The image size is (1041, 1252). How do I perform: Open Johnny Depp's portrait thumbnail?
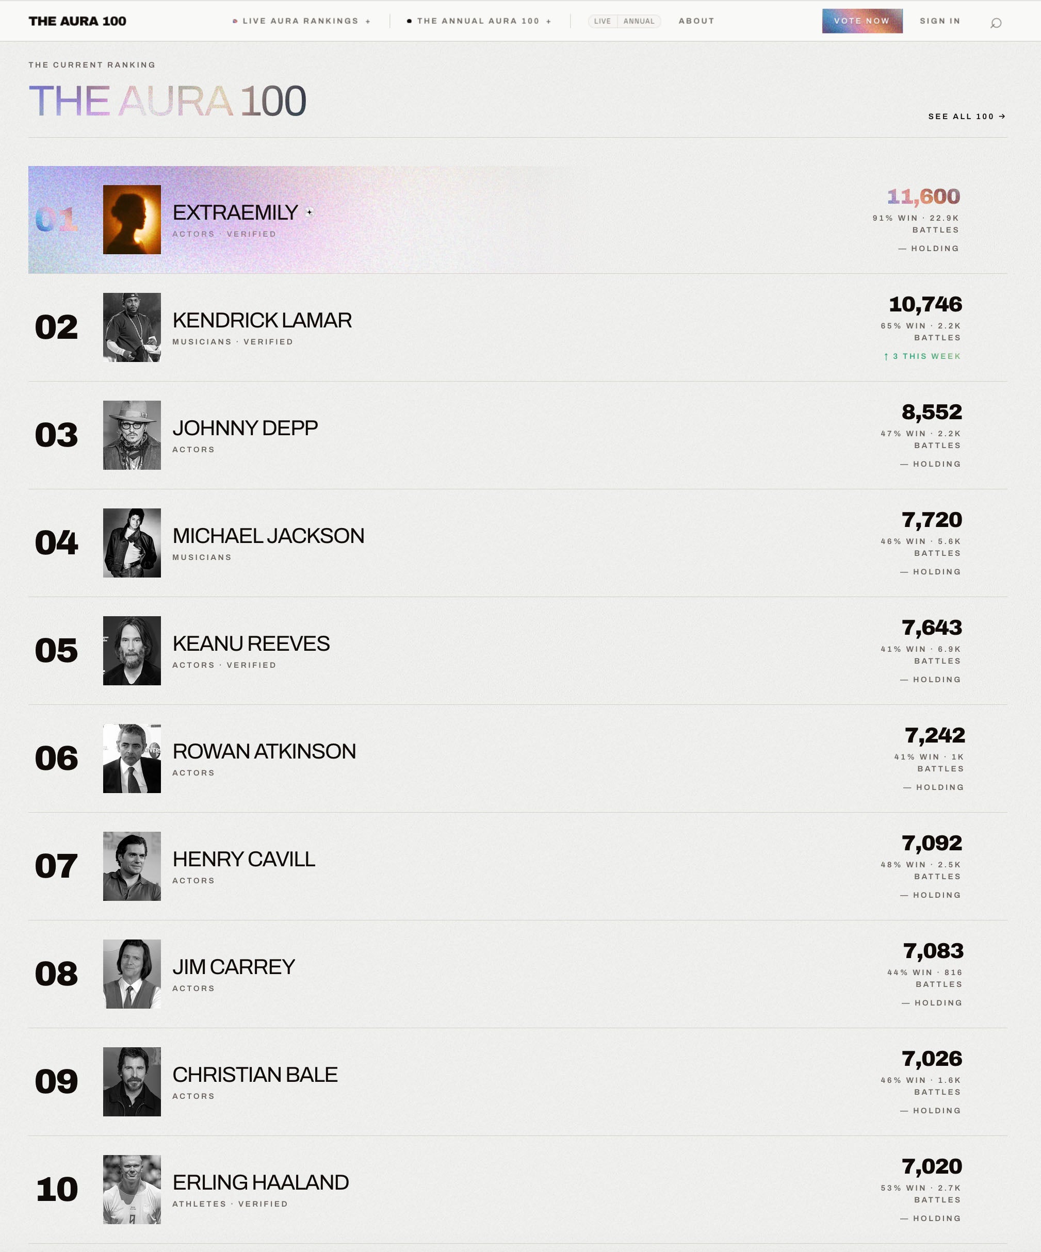coord(132,435)
